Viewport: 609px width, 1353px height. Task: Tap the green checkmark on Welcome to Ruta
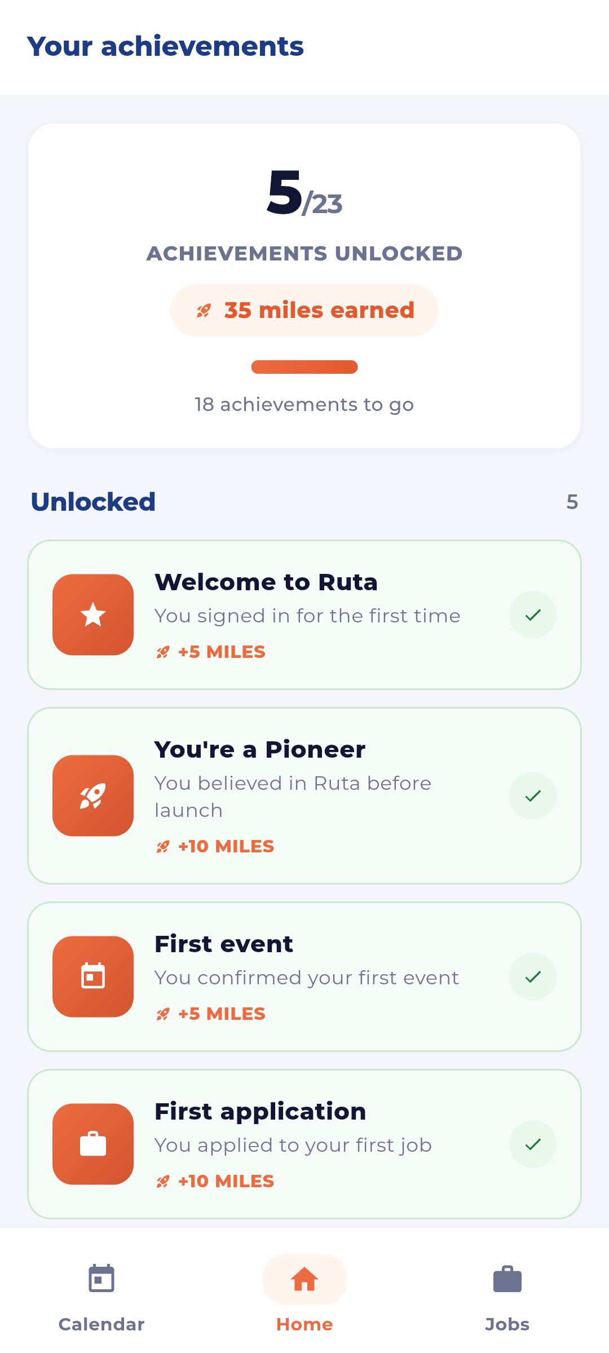(533, 614)
